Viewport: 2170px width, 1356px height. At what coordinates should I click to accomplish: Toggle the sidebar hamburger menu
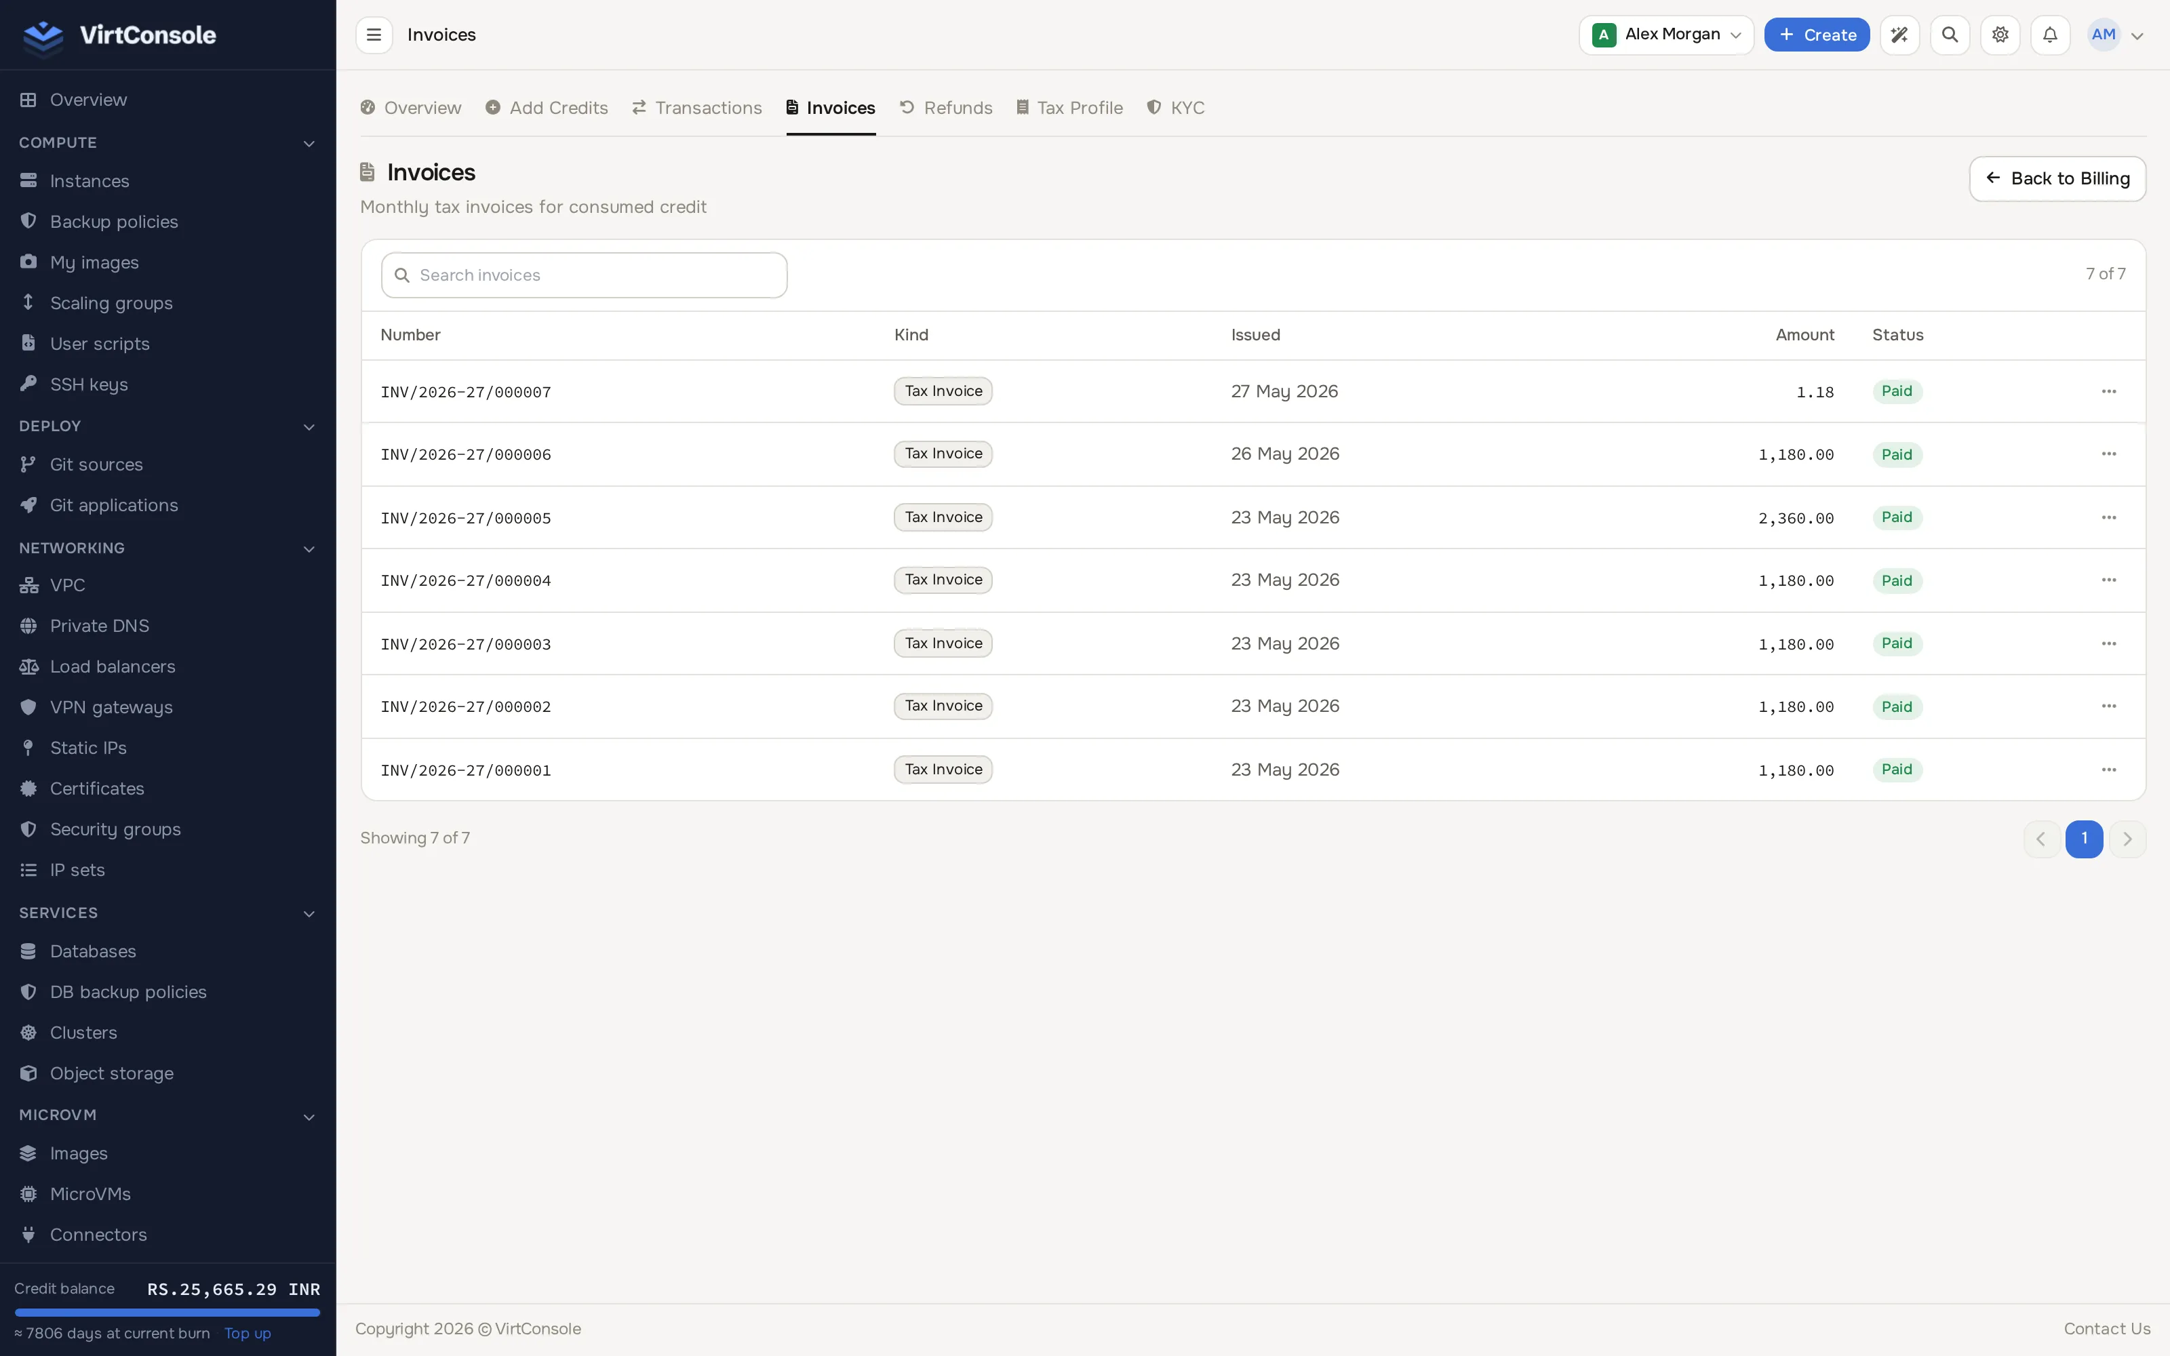tap(374, 35)
